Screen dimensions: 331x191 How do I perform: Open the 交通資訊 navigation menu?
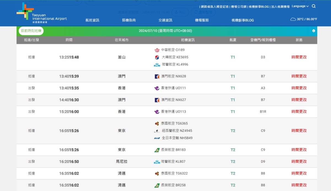point(165,20)
